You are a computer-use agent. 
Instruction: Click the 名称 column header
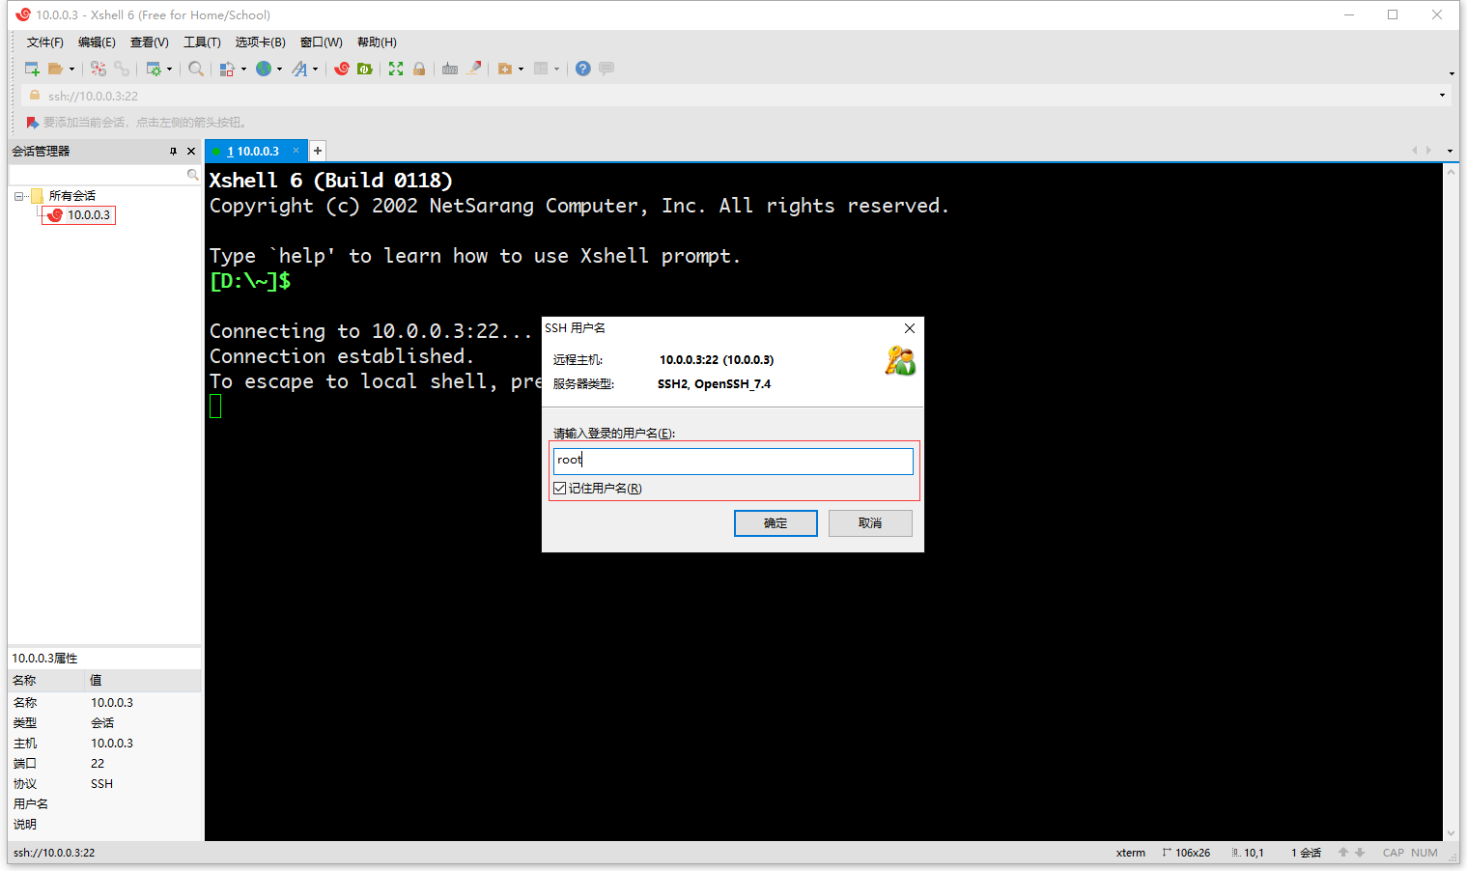(46, 681)
